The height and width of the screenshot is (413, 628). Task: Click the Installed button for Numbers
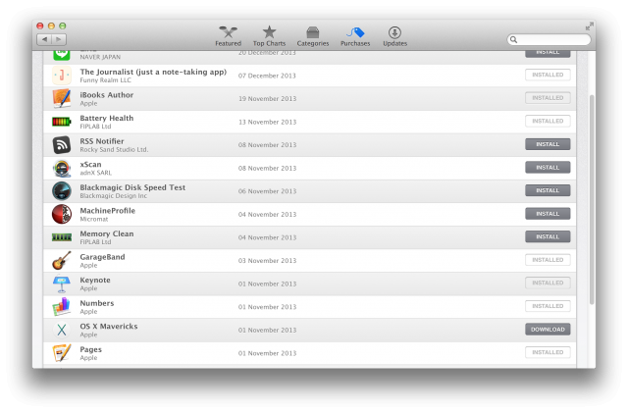point(548,306)
